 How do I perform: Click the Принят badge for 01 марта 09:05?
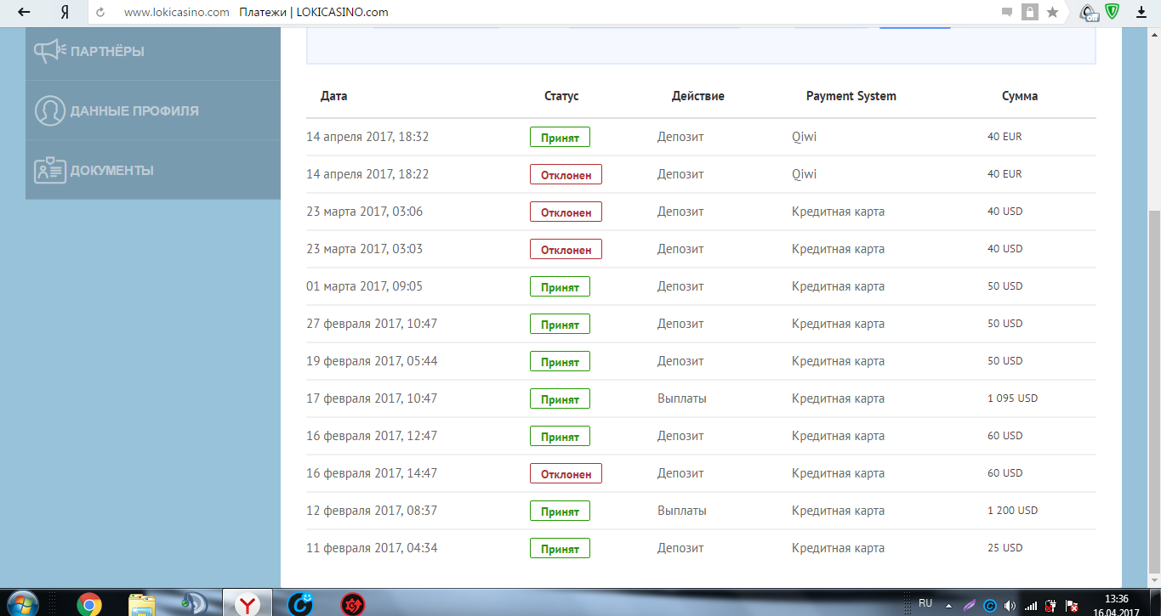tap(560, 286)
